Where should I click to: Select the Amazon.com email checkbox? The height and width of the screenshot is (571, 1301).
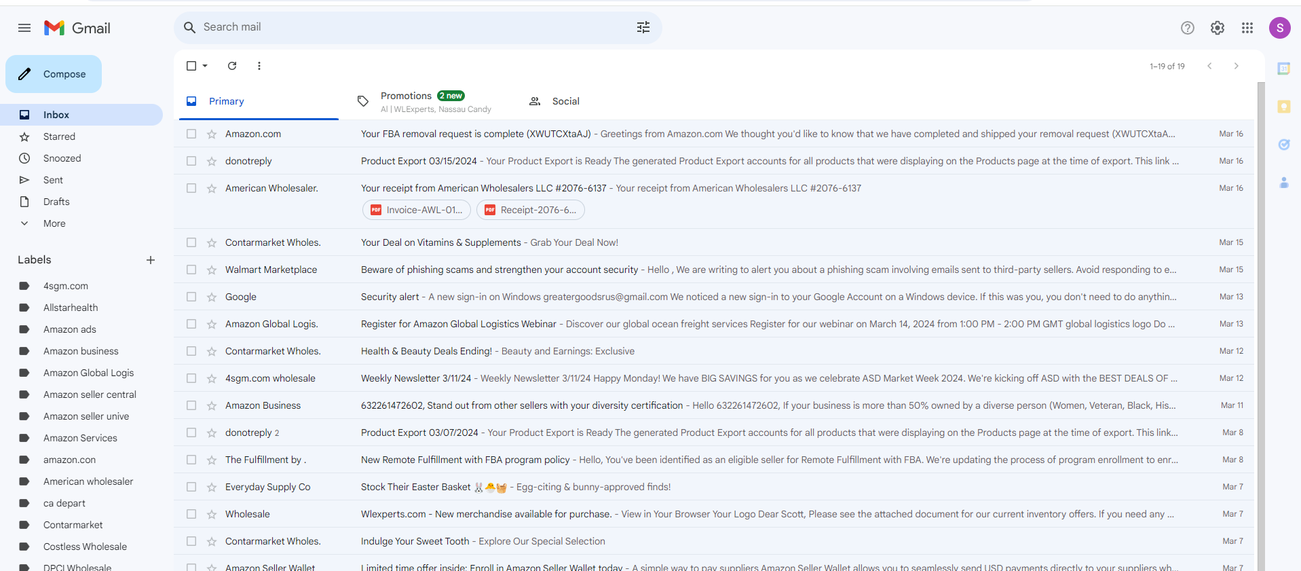pyautogui.click(x=191, y=134)
